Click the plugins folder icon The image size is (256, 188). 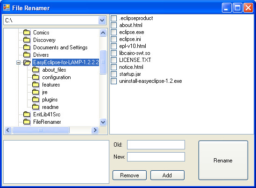pyautogui.click(x=36, y=100)
